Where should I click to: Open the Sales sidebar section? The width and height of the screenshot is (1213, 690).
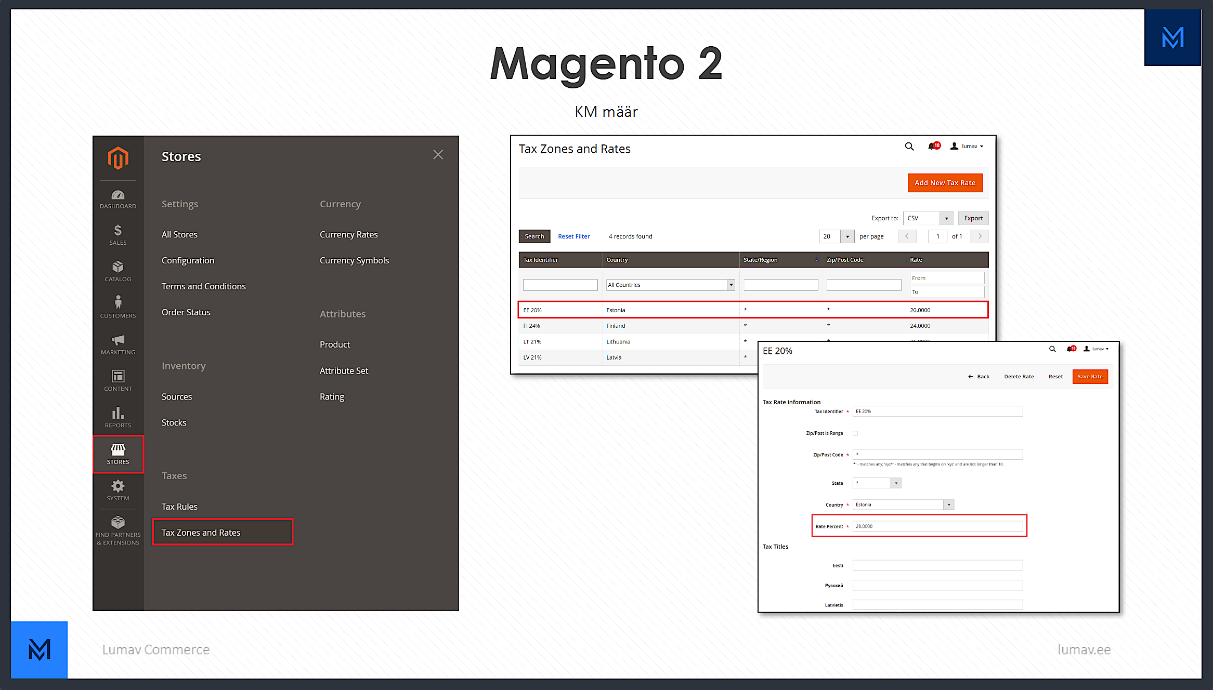click(x=118, y=235)
